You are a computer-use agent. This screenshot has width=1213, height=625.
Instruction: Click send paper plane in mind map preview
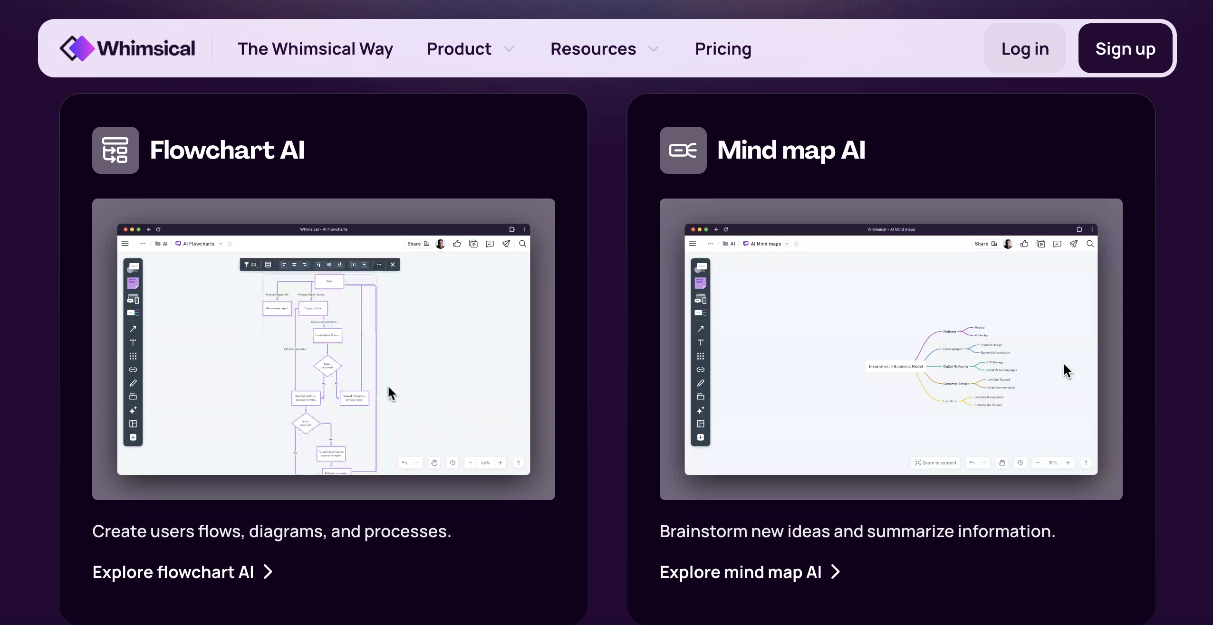(x=1074, y=244)
